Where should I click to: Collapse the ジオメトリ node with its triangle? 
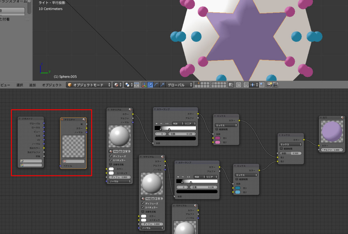tap(20, 119)
